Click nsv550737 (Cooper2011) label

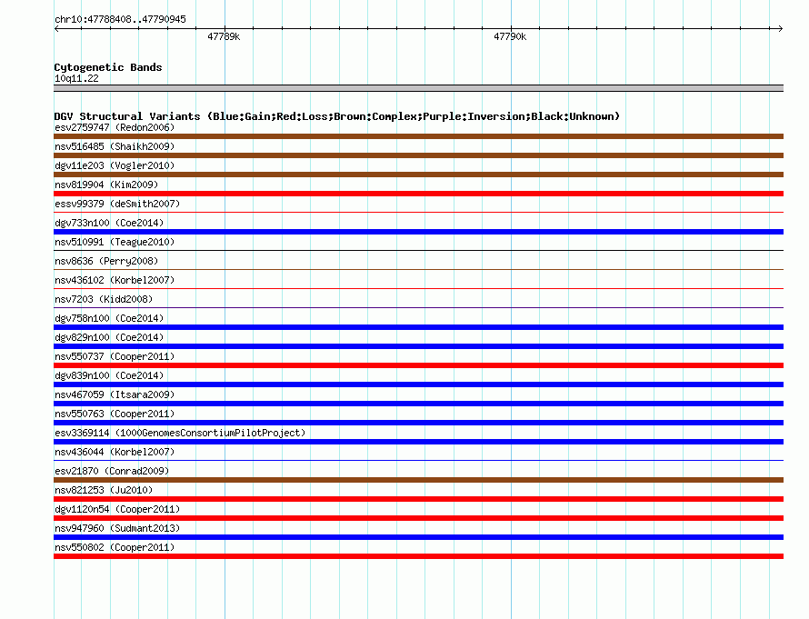(x=115, y=356)
